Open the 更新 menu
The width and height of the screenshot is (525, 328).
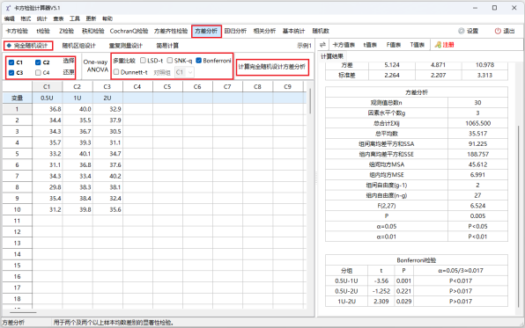click(91, 18)
